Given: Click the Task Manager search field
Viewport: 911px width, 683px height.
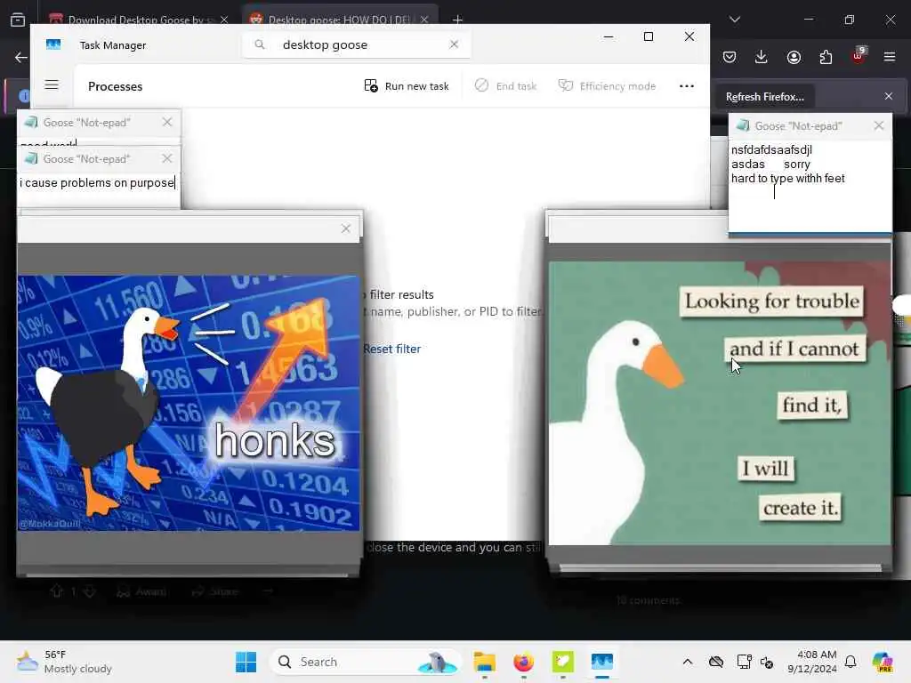Looking at the screenshot, I should pos(356,44).
